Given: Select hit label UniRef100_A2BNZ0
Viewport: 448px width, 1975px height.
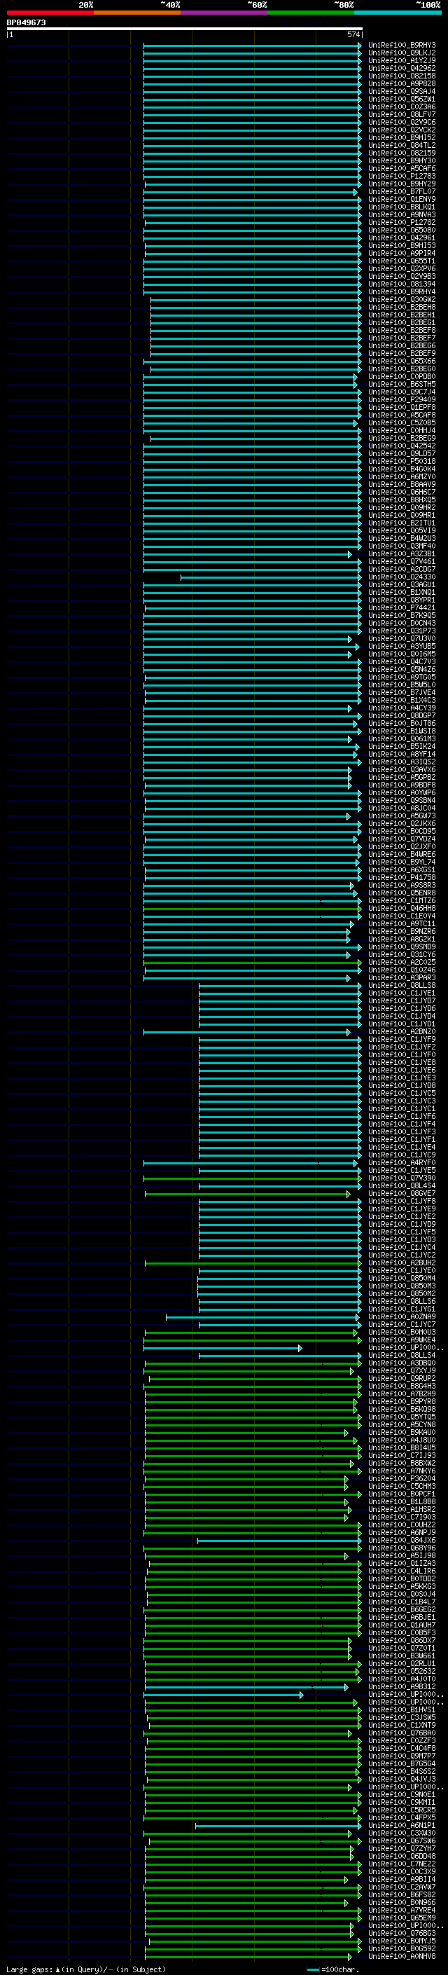Looking at the screenshot, I should click(401, 1032).
